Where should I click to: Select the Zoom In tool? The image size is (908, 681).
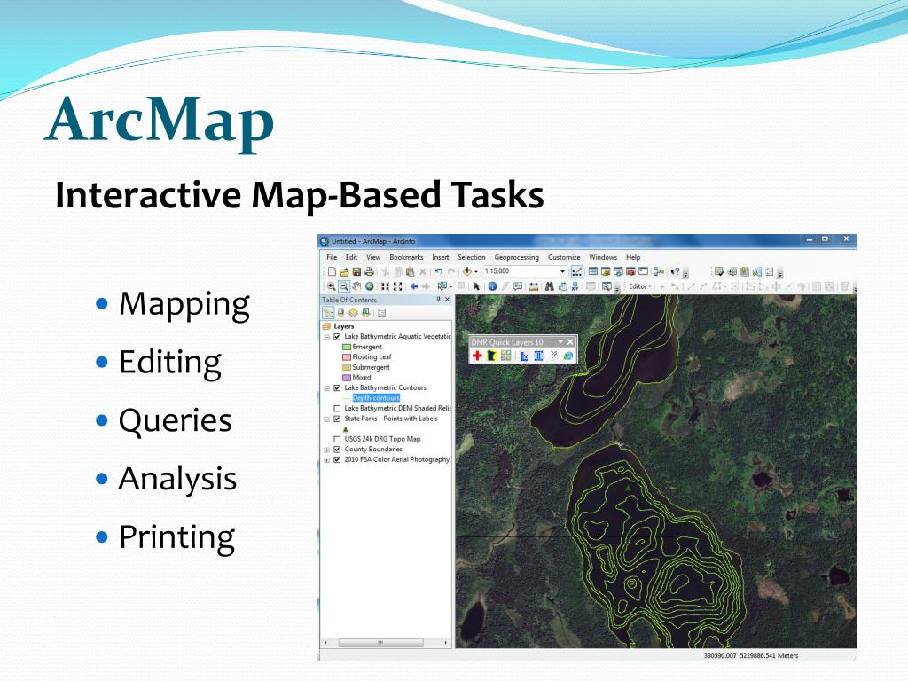pos(332,286)
